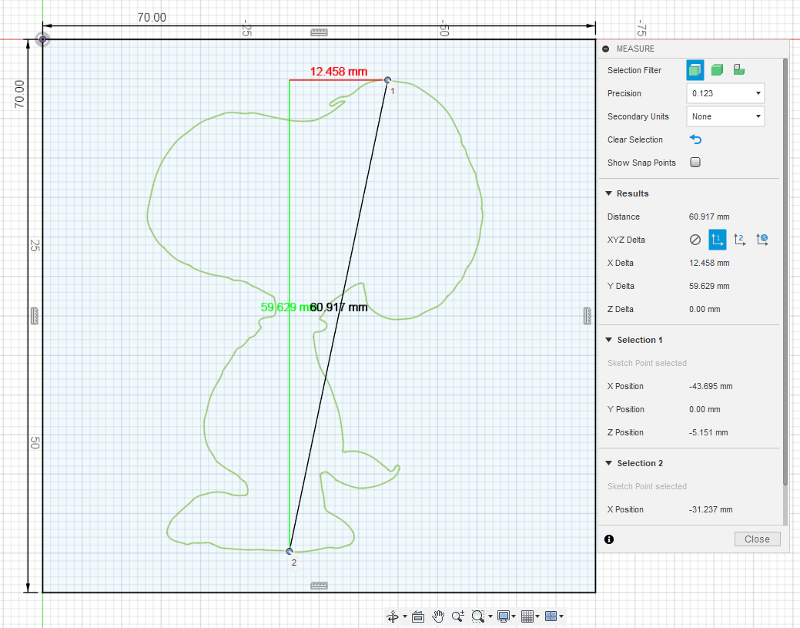Activate the Pan tool
The height and width of the screenshot is (628, 800).
pos(438,616)
